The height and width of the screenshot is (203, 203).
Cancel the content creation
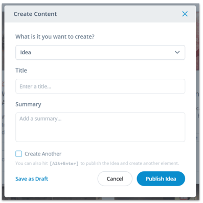(115, 178)
